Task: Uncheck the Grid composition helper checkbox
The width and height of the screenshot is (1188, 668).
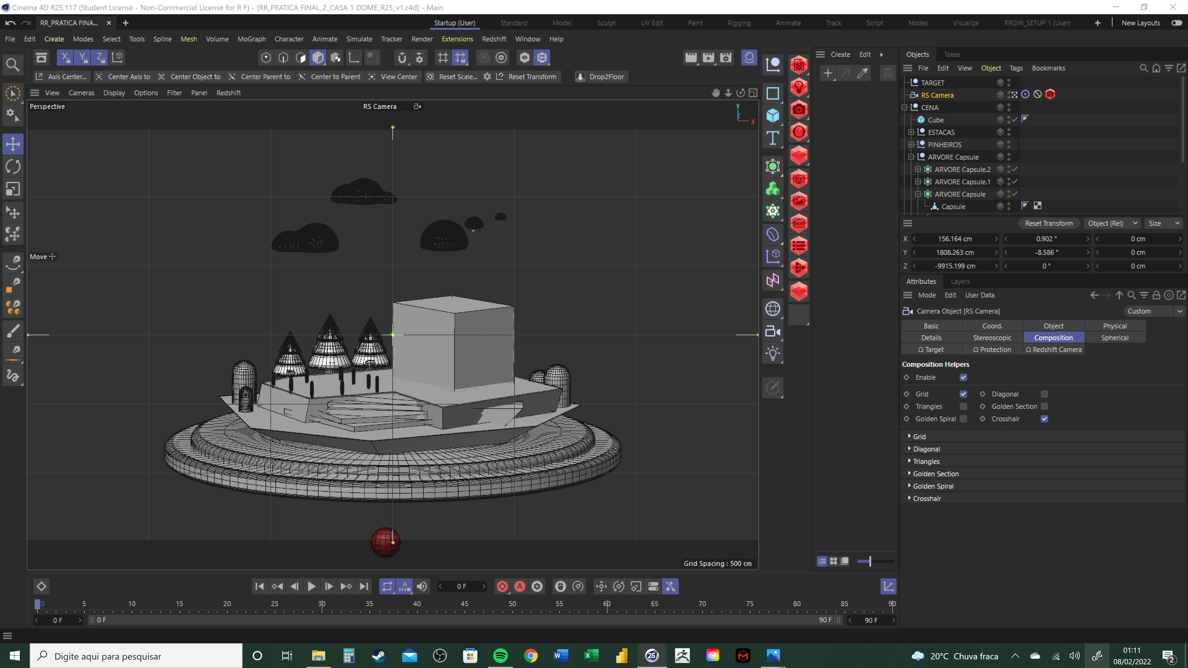Action: point(963,394)
